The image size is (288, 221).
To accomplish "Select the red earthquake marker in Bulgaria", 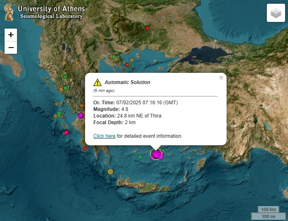I will point(147,28).
